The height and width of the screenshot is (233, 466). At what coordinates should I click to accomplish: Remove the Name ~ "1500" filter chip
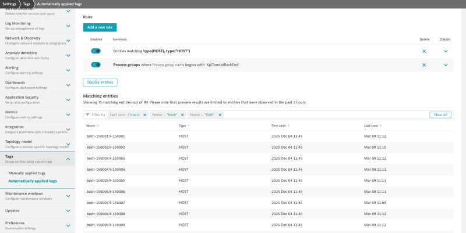coord(220,115)
